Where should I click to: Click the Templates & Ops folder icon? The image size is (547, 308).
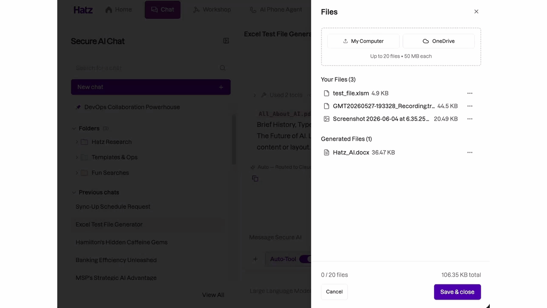(85, 157)
